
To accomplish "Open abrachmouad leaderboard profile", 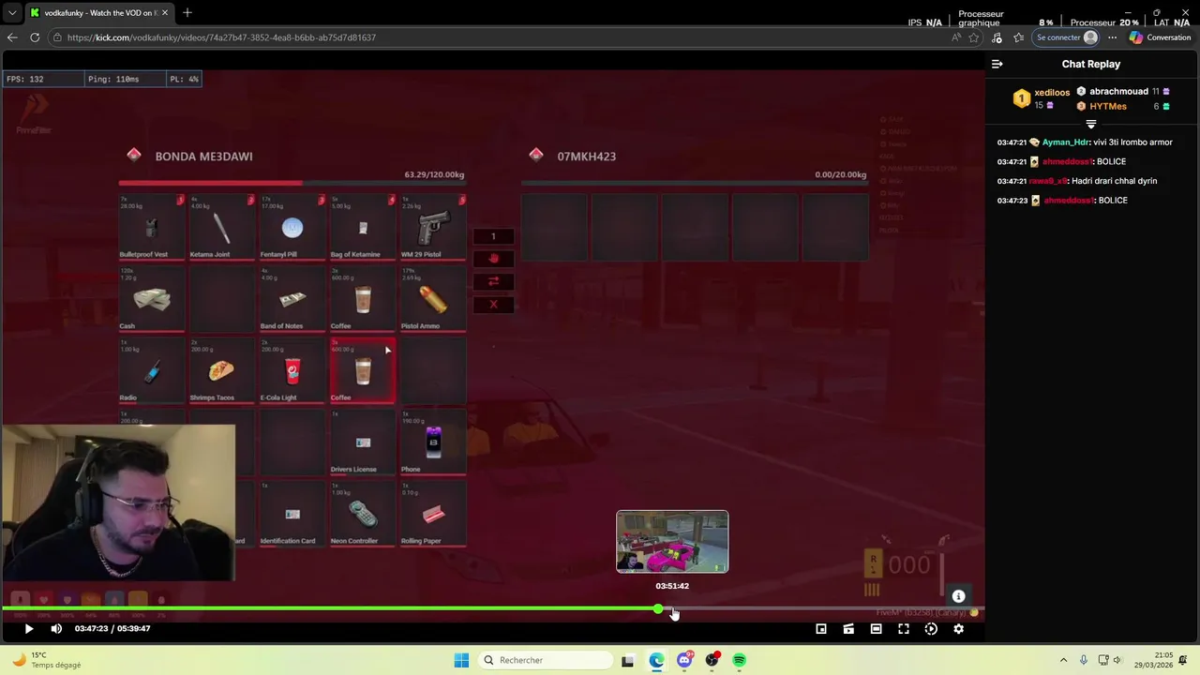I will pyautogui.click(x=1118, y=92).
